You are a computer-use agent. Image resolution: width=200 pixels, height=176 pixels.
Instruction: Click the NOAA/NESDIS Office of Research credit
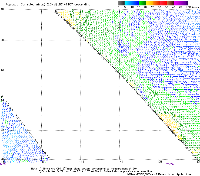coord(159,174)
